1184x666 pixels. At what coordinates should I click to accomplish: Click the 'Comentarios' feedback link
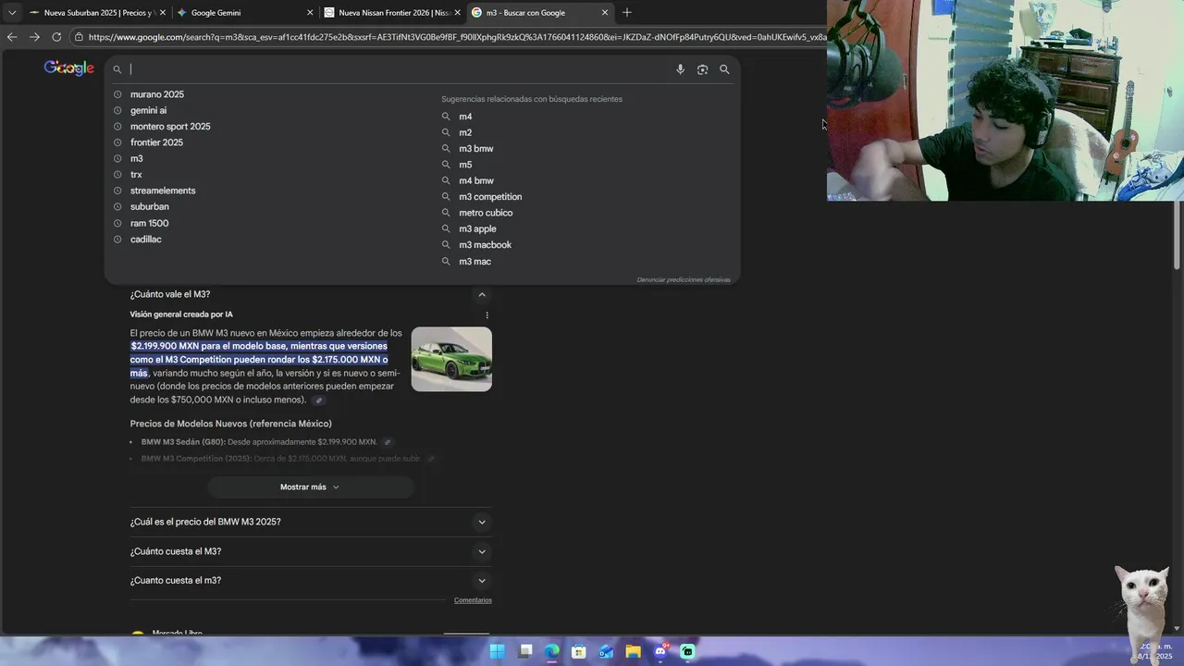(473, 600)
